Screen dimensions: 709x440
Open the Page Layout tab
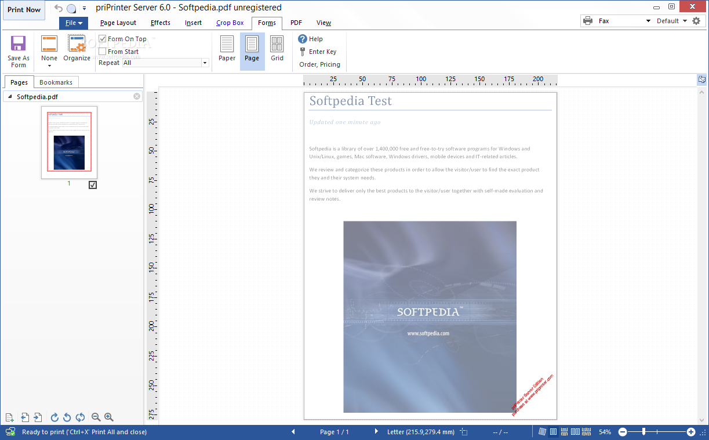click(x=118, y=23)
